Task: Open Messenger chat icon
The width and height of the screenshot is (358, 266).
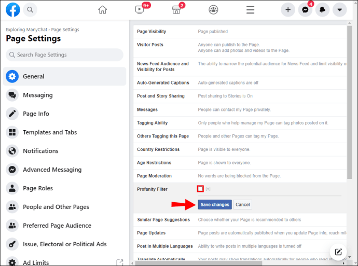Action: click(x=305, y=10)
